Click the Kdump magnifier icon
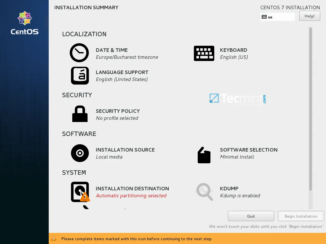This screenshot has width=326, height=244. point(204,192)
